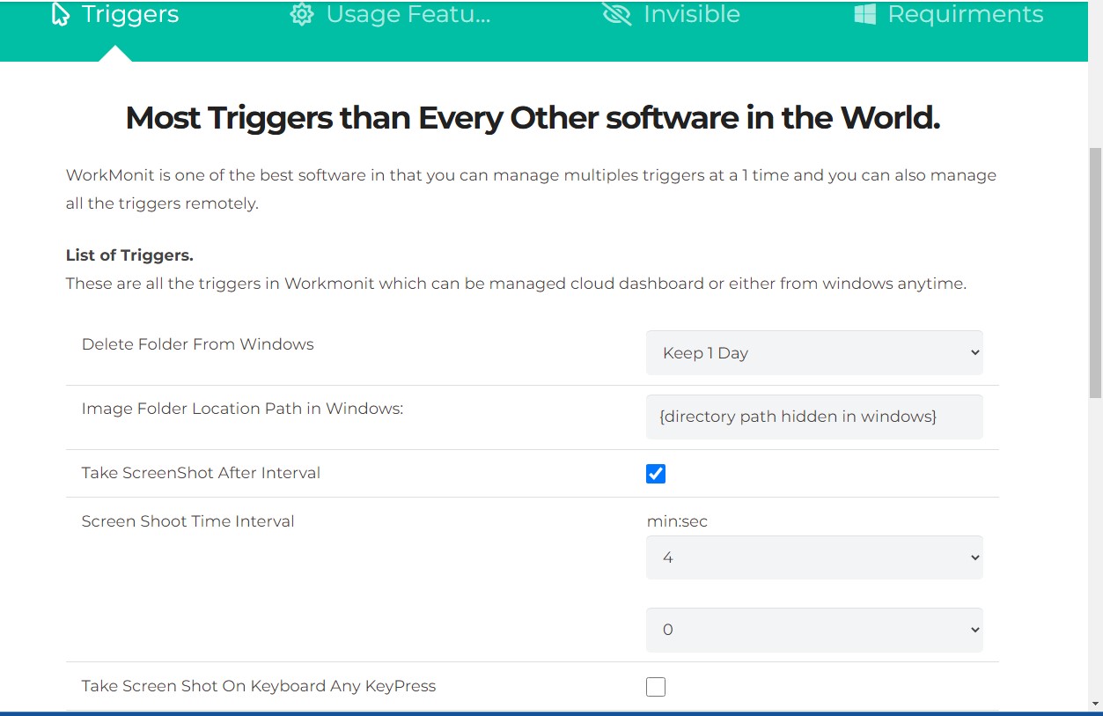
Task: Click the scrollbar down arrow
Action: [1095, 703]
